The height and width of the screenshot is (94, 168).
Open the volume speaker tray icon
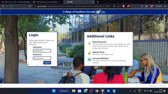148,91
